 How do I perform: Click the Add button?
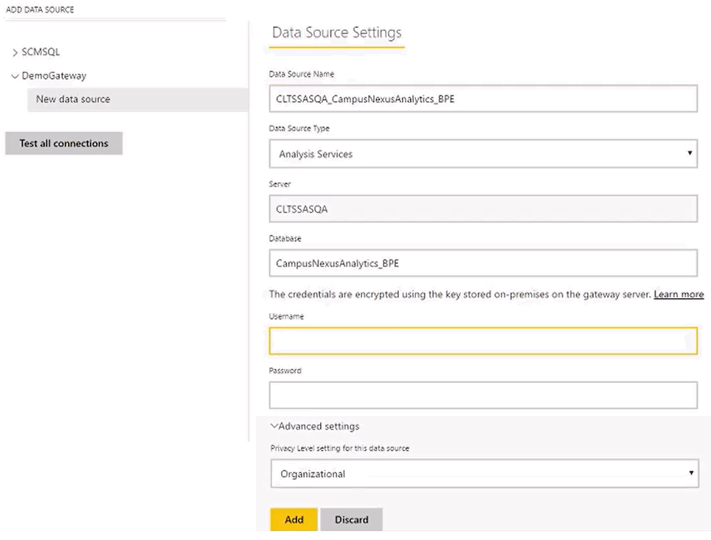(294, 519)
